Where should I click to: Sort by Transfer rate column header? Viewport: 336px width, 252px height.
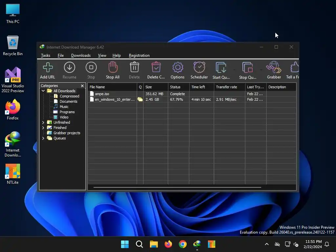click(226, 87)
